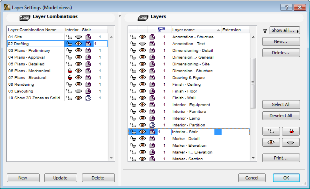Click lock icon of 09 Layouting combination
The image size is (310, 189).
[69, 91]
